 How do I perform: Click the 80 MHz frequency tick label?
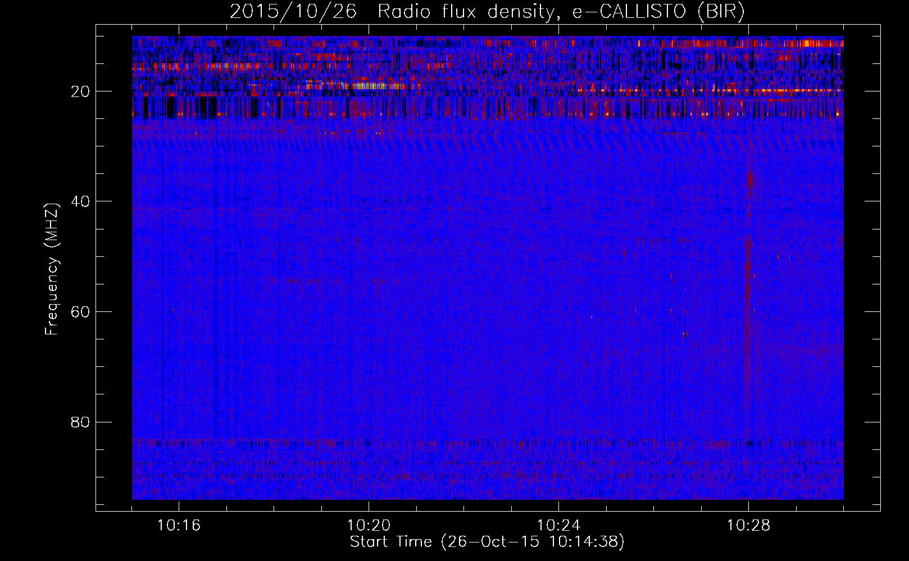81,422
